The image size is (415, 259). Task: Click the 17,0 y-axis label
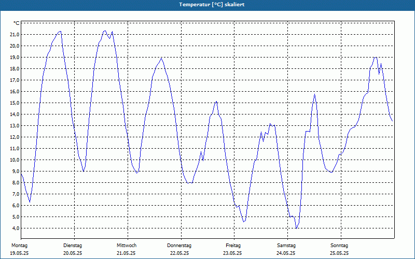(15, 80)
